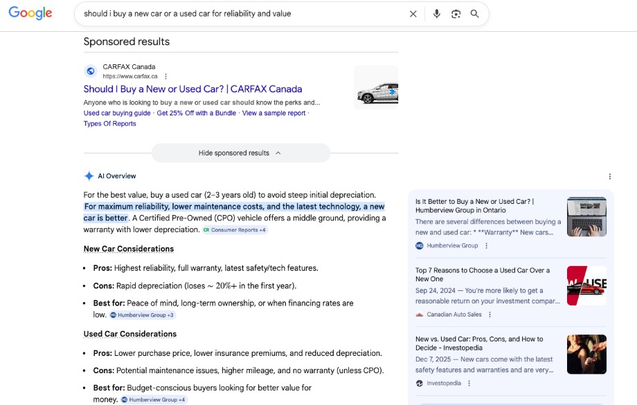
Task: Open the CARFAX Canada globe favicon
Action: 91,71
